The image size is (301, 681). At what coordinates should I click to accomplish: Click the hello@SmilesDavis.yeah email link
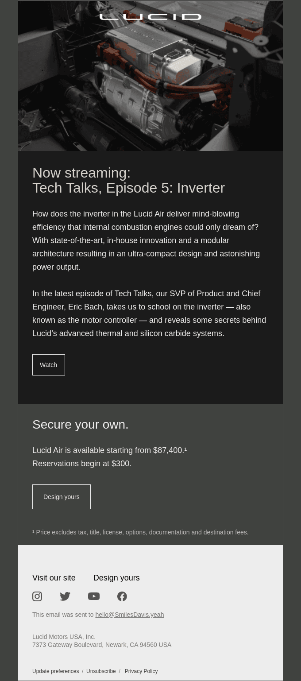point(130,615)
